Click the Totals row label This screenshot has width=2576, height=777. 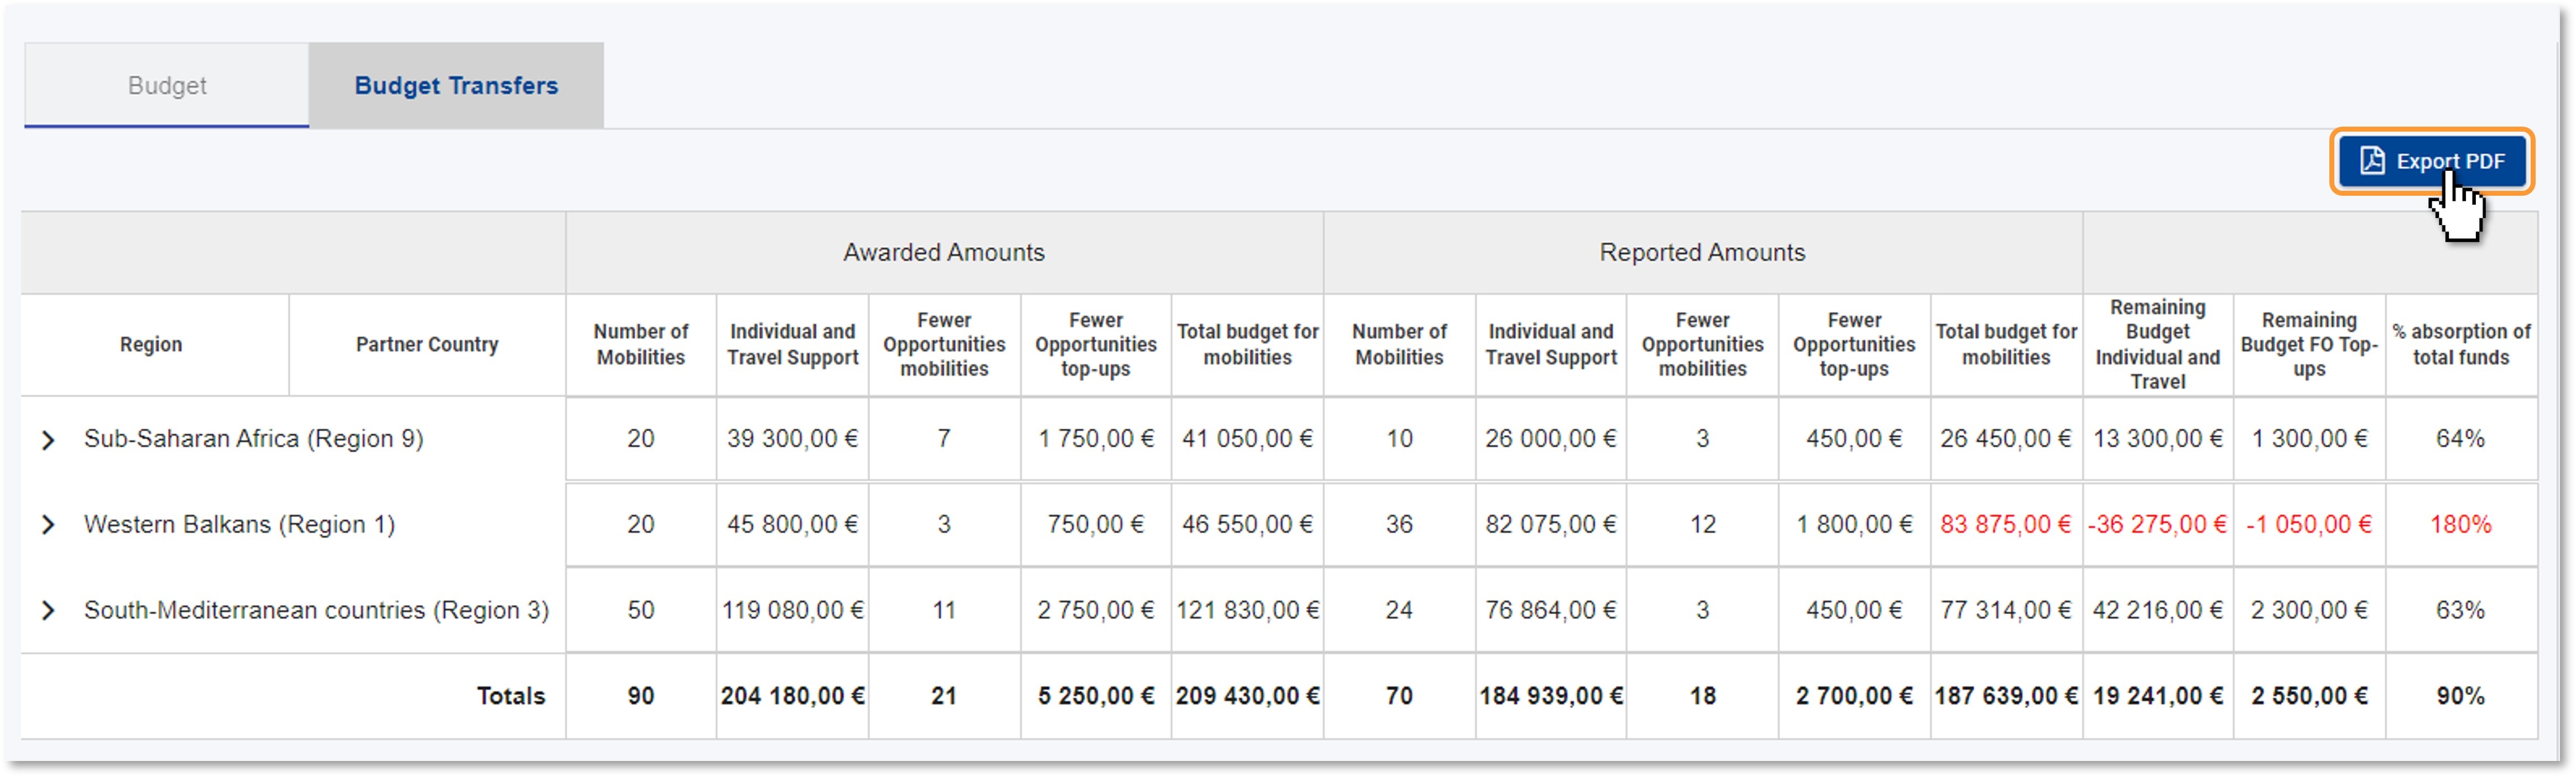click(511, 697)
